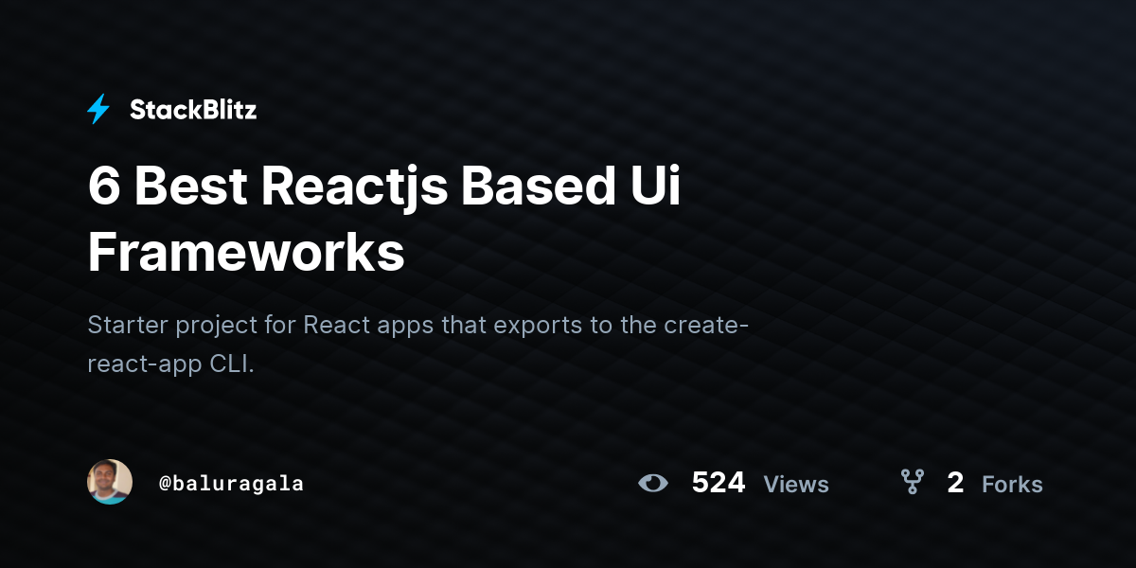
Task: Select the "Starter project for React apps" description line
Action: (418, 326)
